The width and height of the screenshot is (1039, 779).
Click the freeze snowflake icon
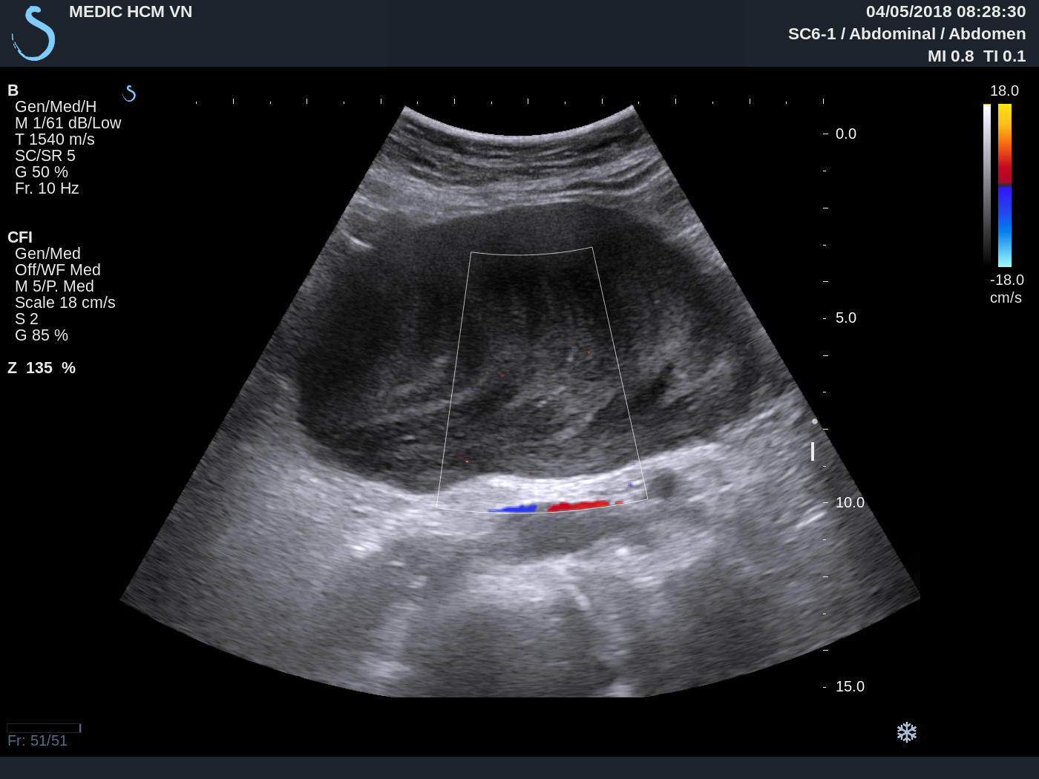point(907,732)
